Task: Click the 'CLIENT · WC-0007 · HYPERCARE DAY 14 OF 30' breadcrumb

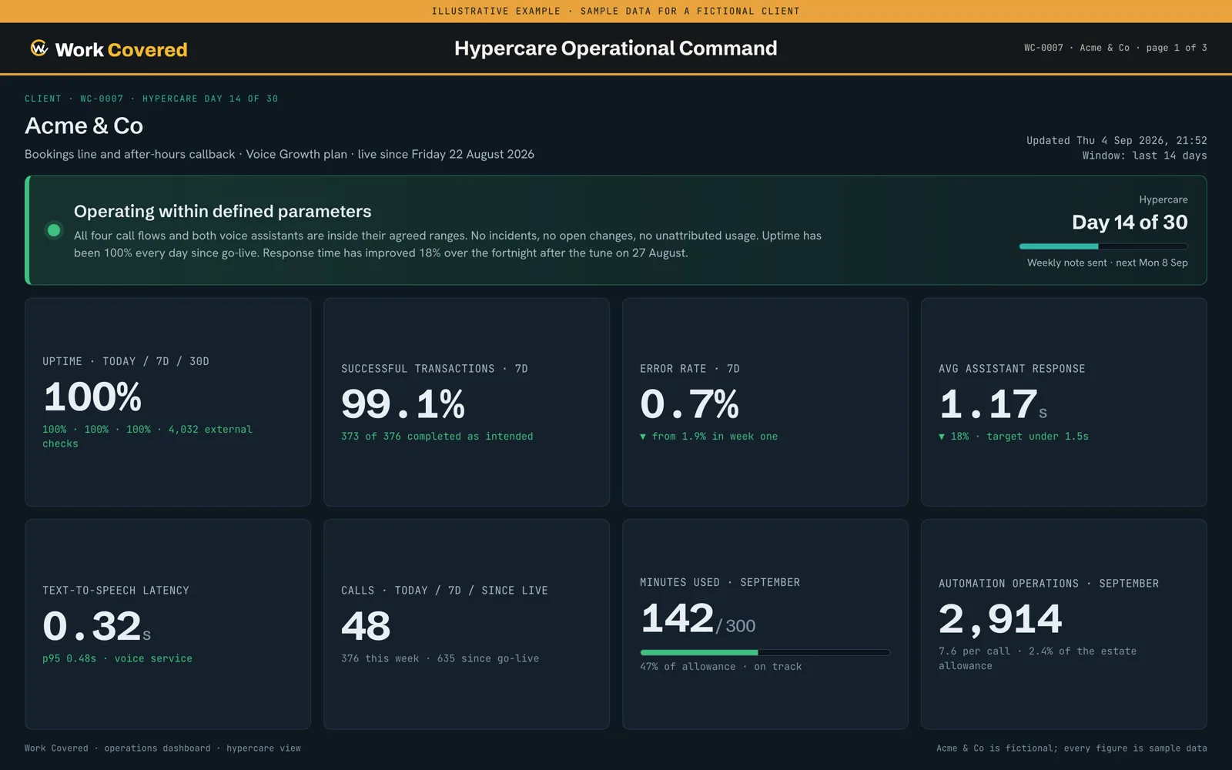Action: click(x=152, y=99)
